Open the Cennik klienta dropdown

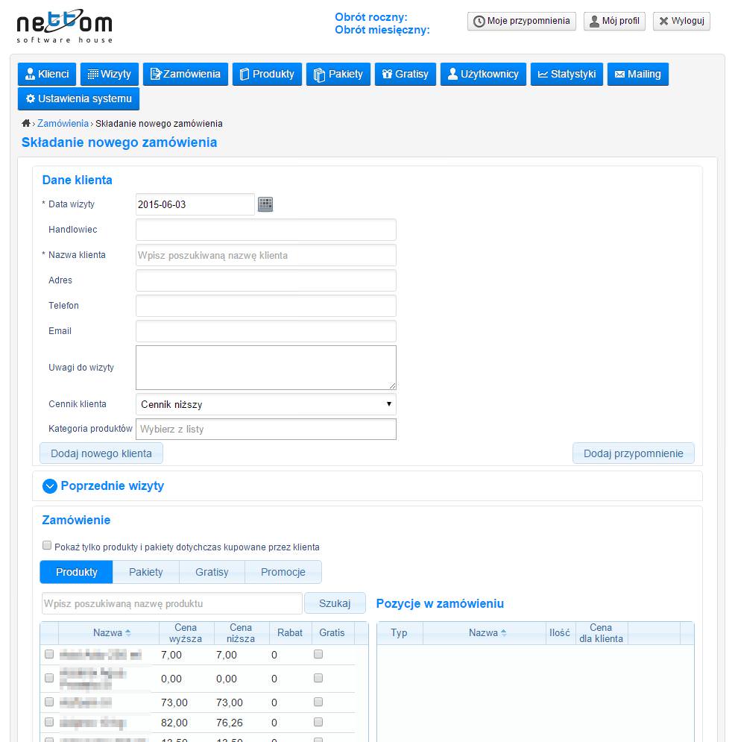pos(265,404)
